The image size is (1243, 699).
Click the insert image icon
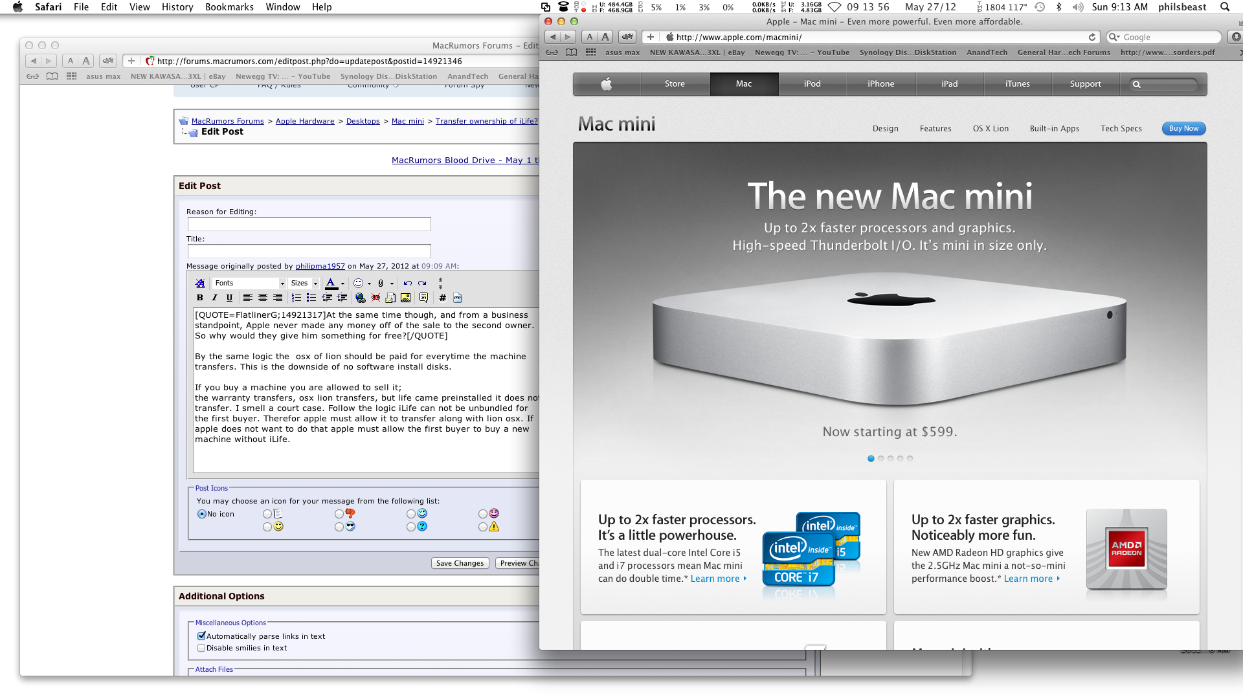pos(405,298)
